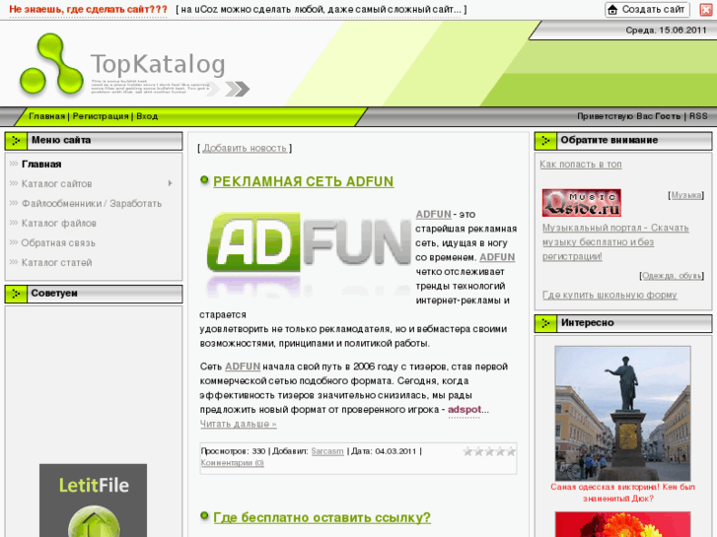The width and height of the screenshot is (717, 537).
Task: Follow the first ADFUN link beside the logo
Action: point(434,214)
